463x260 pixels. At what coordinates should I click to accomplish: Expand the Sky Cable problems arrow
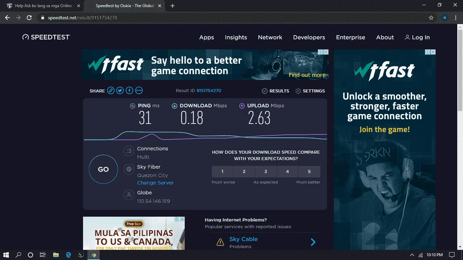pyautogui.click(x=313, y=242)
